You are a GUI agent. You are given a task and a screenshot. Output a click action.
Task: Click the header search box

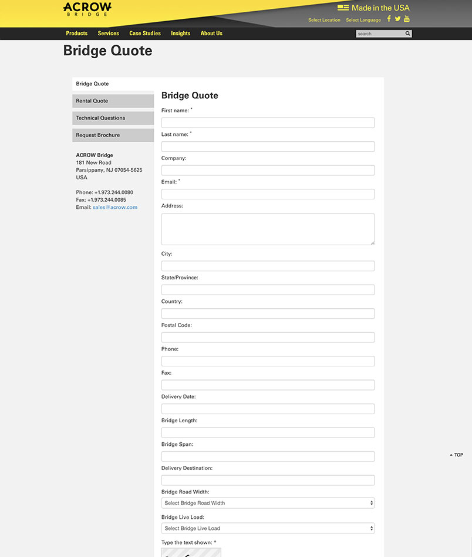(379, 34)
